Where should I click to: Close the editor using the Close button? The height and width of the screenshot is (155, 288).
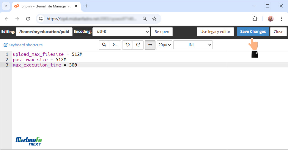[x=278, y=32]
